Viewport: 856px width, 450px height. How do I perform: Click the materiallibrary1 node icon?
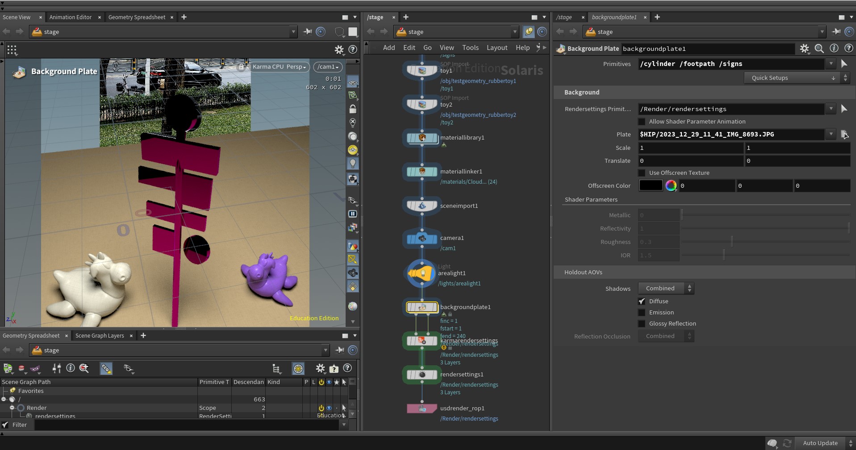(422, 138)
